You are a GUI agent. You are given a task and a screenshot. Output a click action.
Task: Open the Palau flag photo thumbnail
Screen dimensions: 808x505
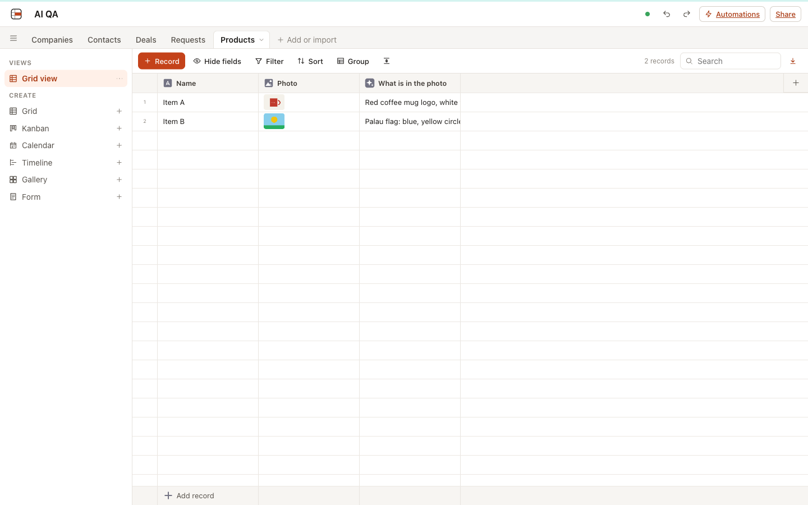(x=274, y=121)
